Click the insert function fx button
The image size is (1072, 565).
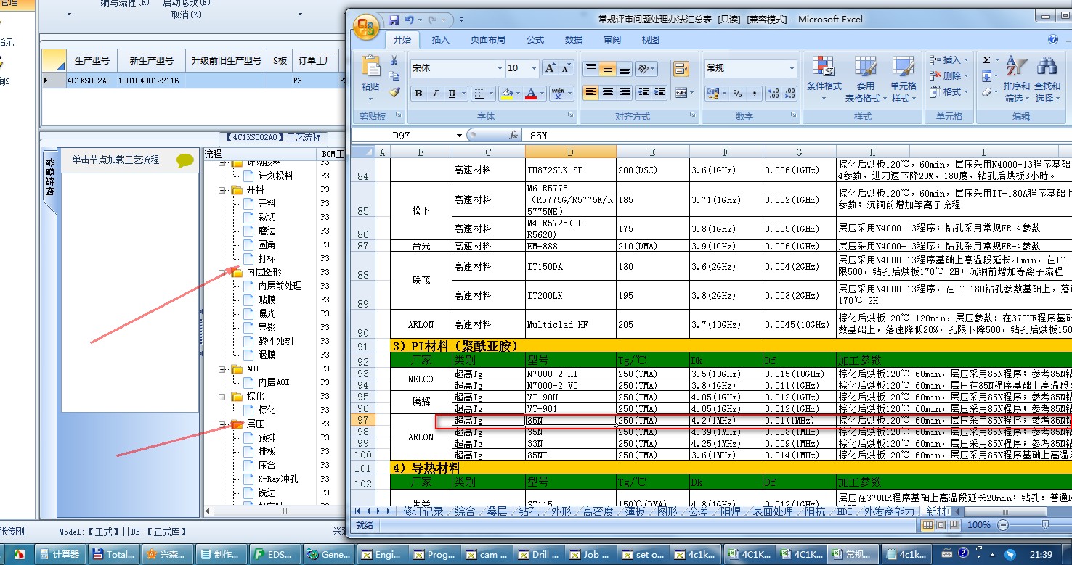click(513, 136)
